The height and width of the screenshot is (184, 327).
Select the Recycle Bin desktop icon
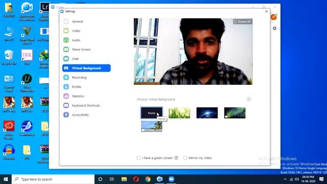tap(9, 57)
